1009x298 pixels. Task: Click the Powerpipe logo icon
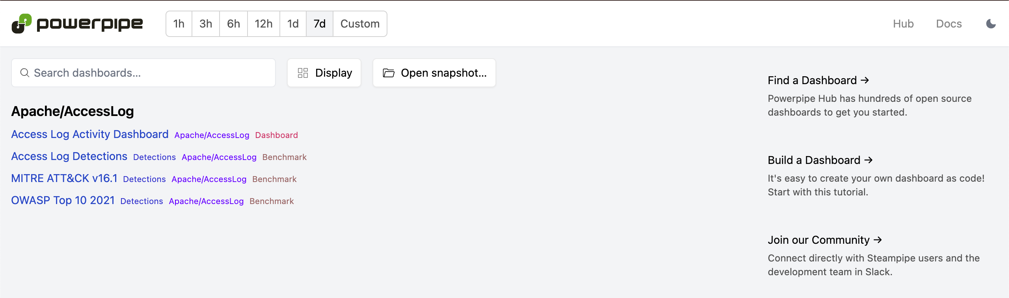tap(22, 24)
